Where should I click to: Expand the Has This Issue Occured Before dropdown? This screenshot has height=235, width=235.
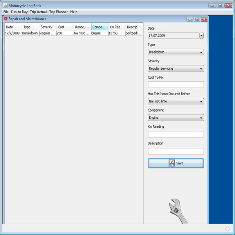click(176, 101)
